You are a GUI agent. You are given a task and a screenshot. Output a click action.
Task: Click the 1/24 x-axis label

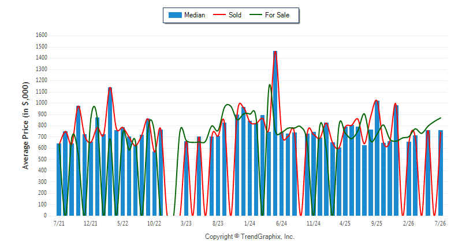coord(249,223)
